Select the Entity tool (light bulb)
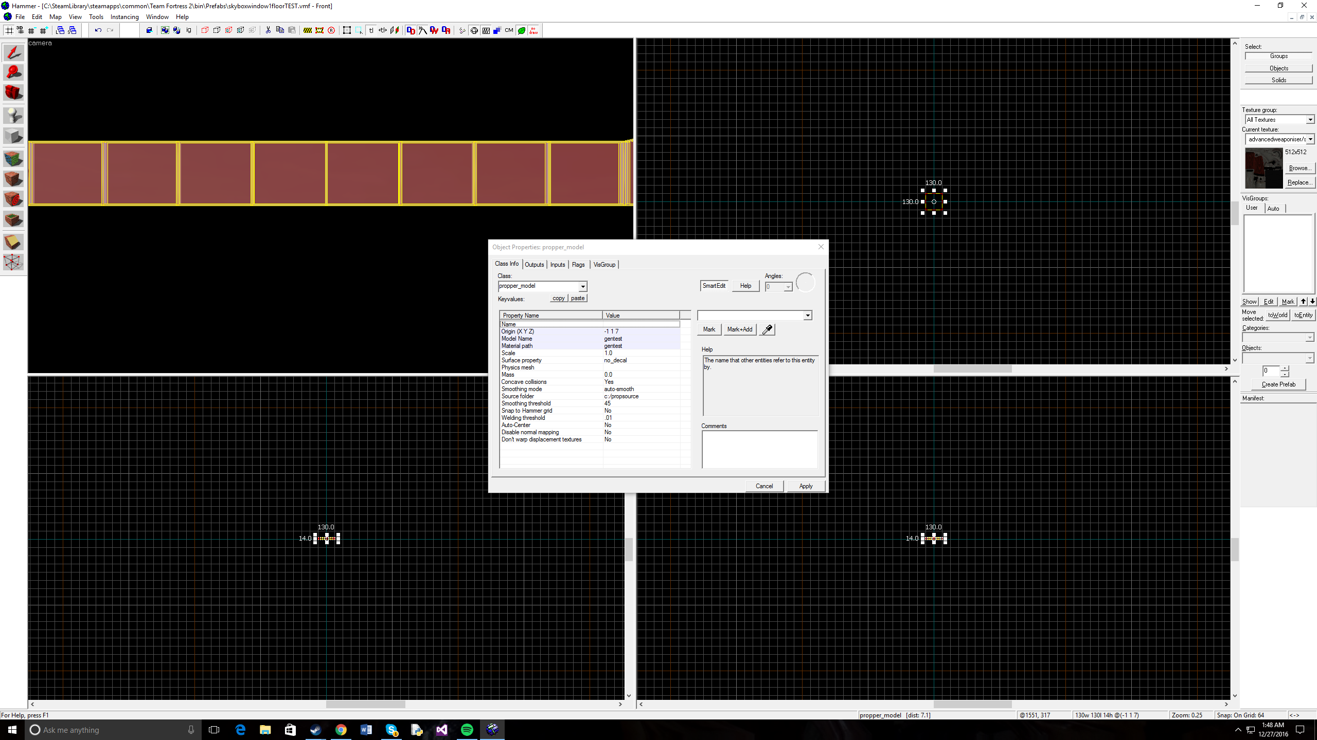Image resolution: width=1317 pixels, height=740 pixels. [13, 116]
